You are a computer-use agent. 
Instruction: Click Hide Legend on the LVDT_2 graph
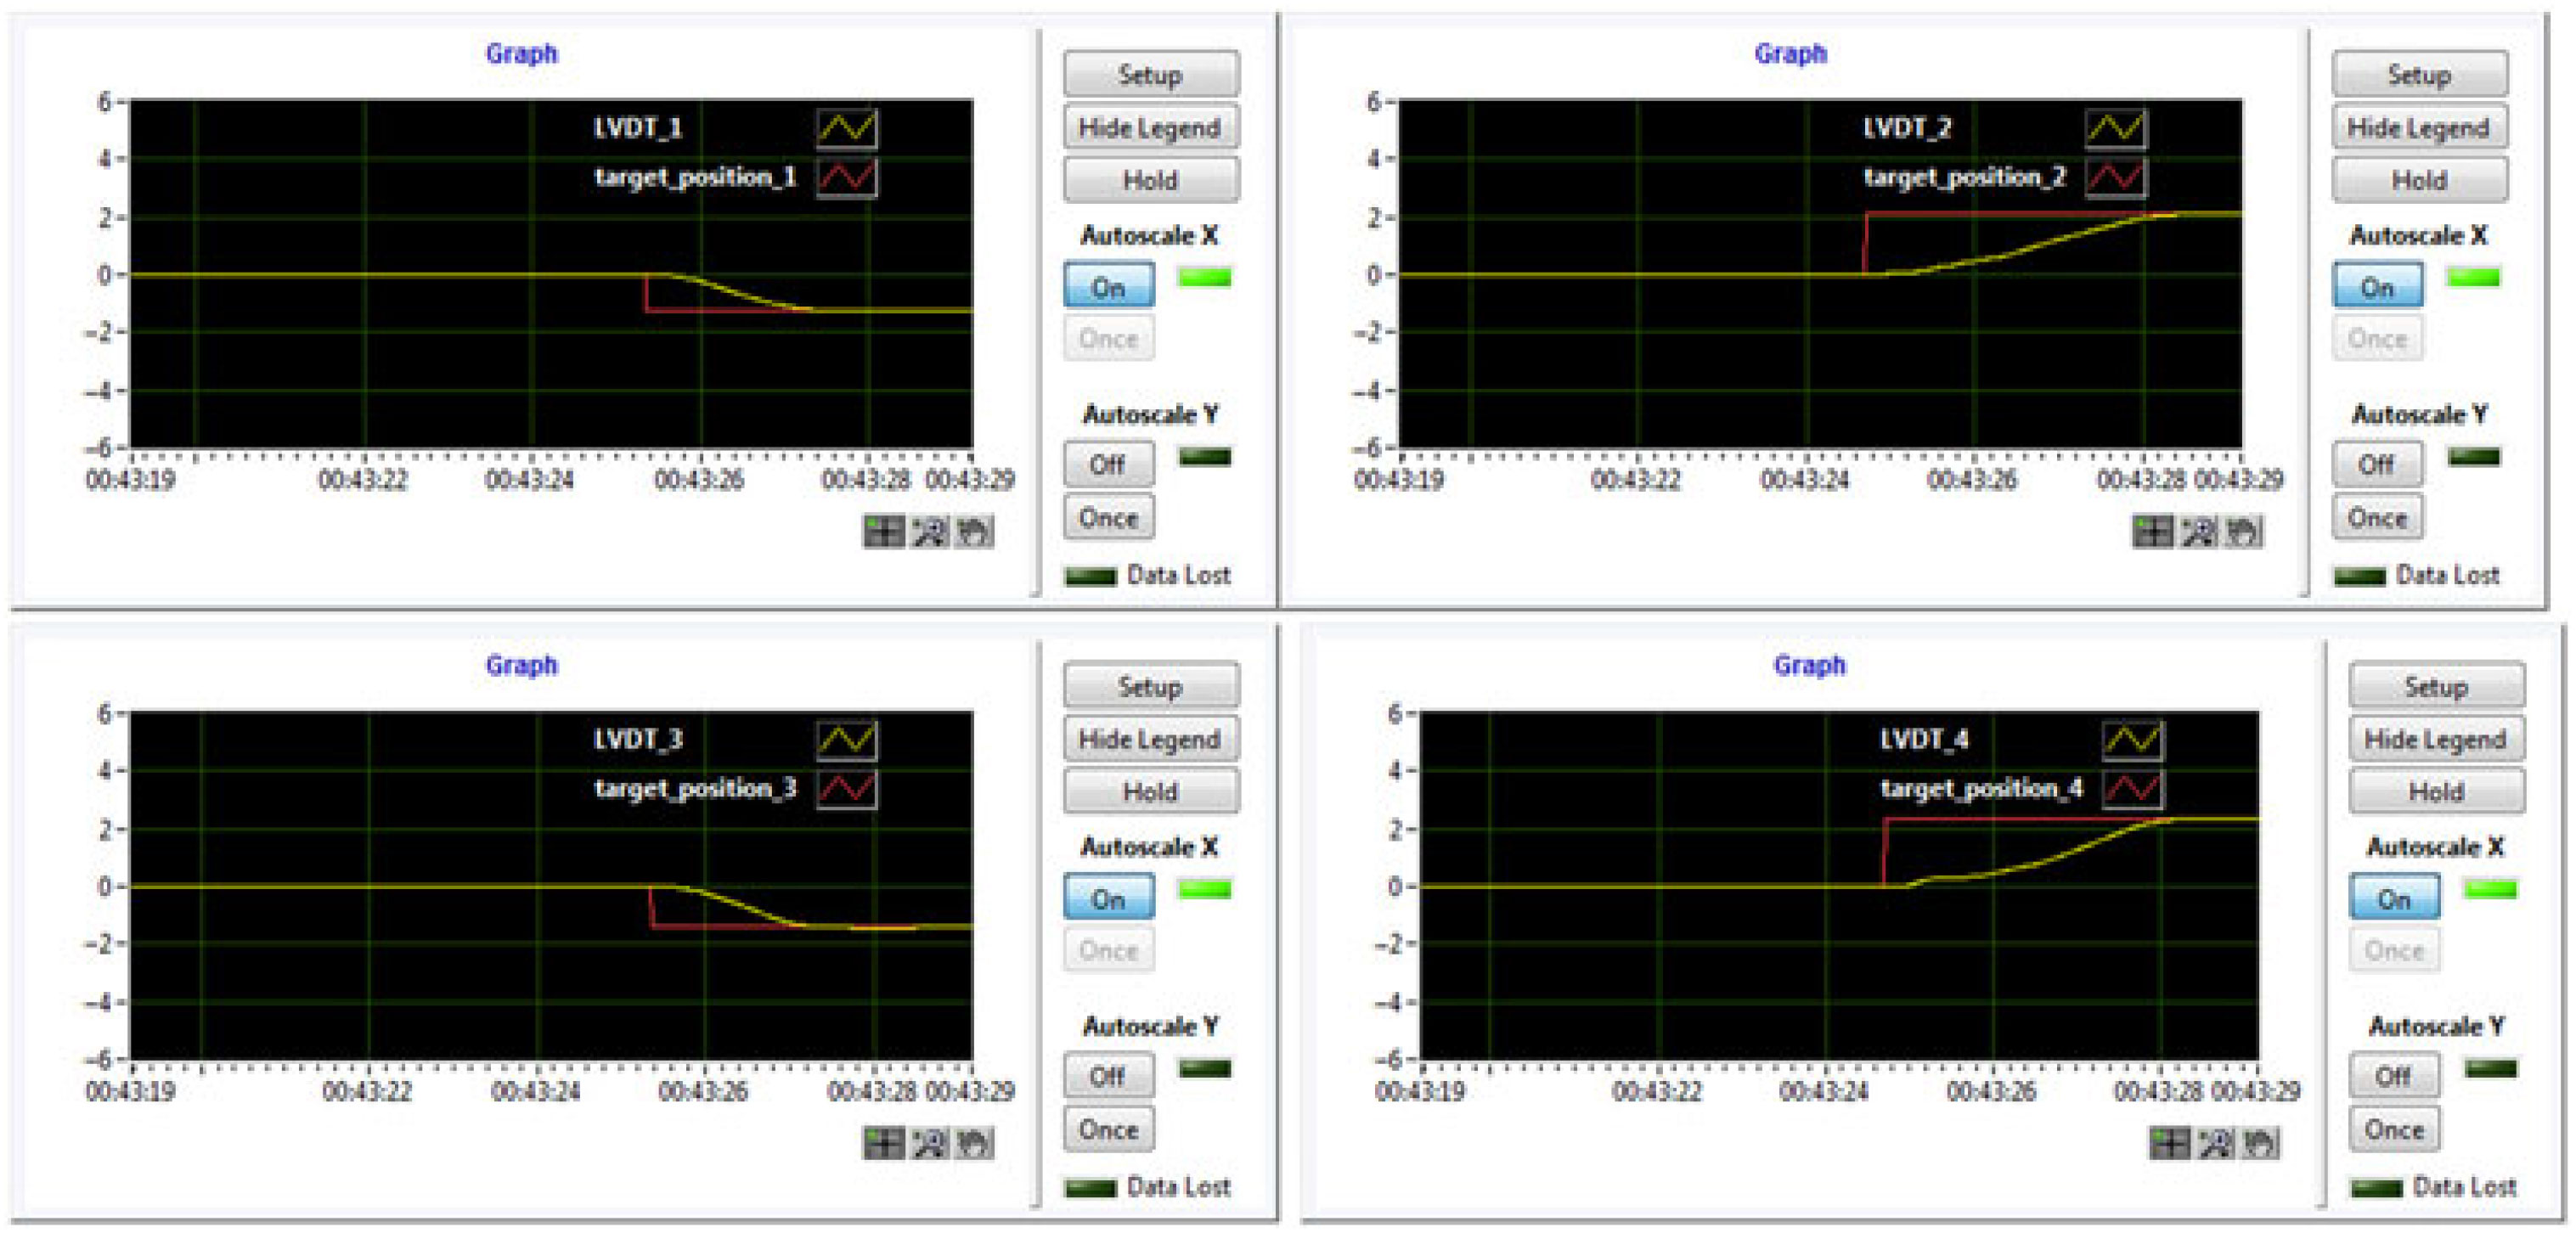pyautogui.click(x=2418, y=128)
